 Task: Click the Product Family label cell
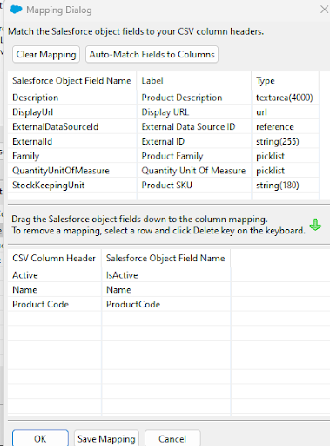[x=194, y=156]
